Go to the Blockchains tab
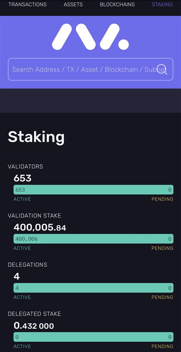Viewport: 181px width, 352px height. (x=117, y=4)
